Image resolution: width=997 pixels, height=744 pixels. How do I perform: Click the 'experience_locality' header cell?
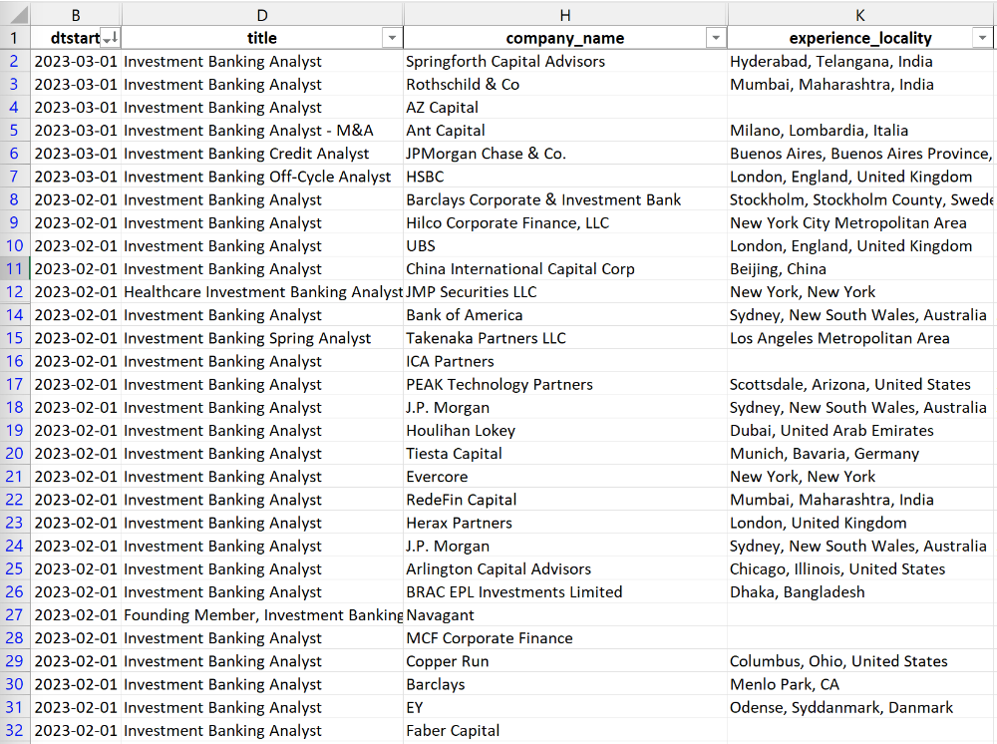[860, 38]
